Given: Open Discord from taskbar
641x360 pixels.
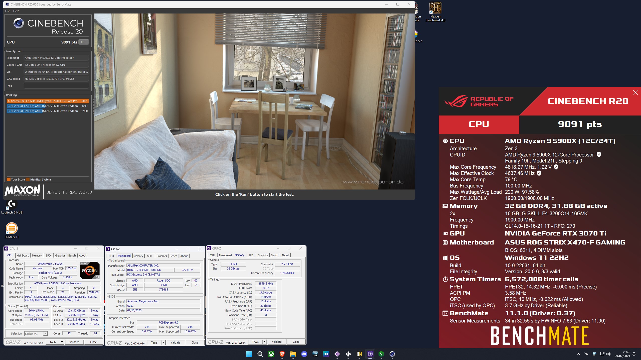Looking at the screenshot, I should tap(304, 354).
